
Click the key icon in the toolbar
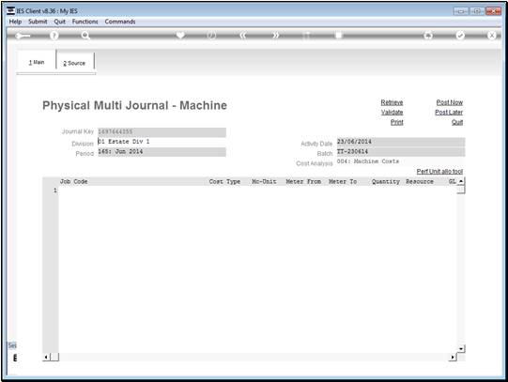point(23,36)
